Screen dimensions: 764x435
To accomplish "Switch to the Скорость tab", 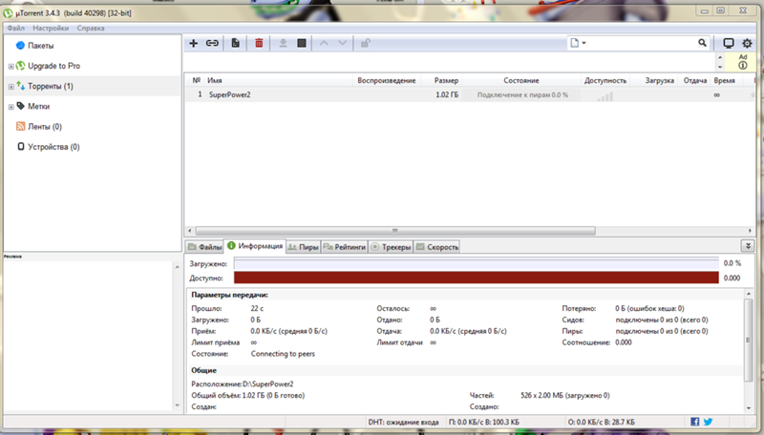I will (437, 247).
